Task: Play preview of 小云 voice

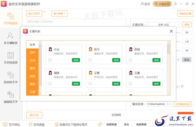Action: coord(50,60)
